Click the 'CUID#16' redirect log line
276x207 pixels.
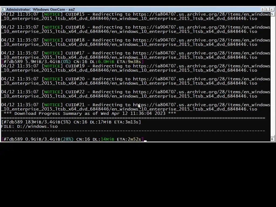(x=136, y=29)
